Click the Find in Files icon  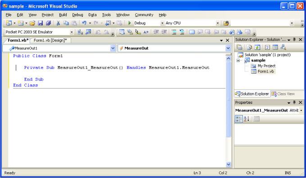pyautogui.click(x=226, y=23)
